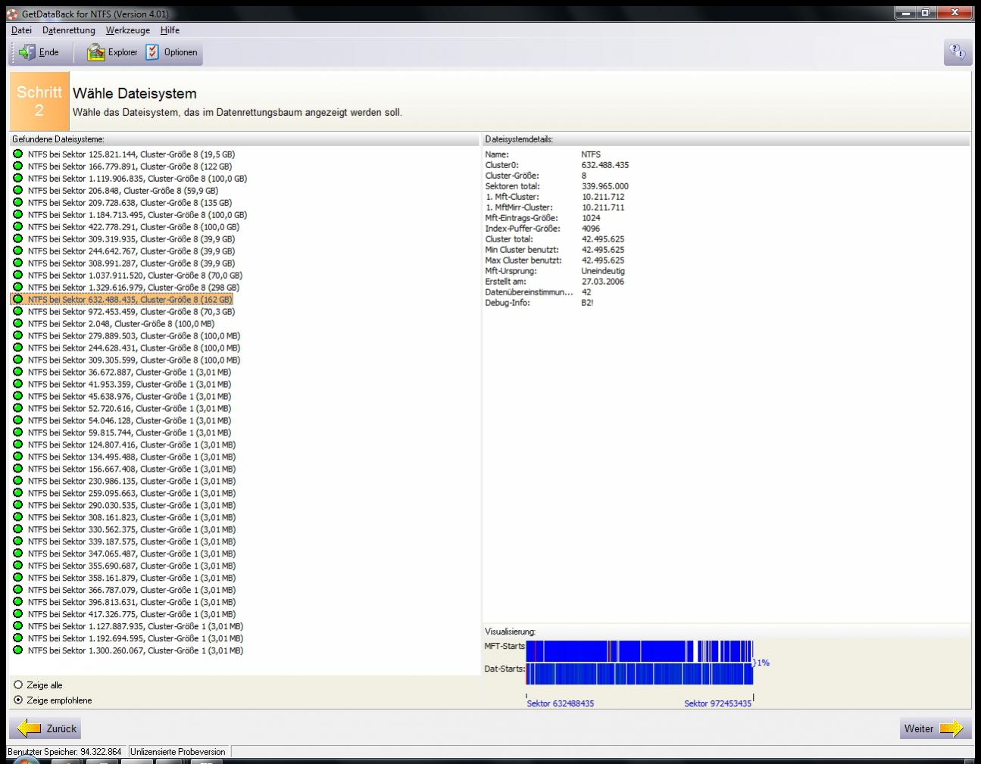The width and height of the screenshot is (981, 764).
Task: Select the 'Zeige empfohlene' radio button
Action: pyautogui.click(x=18, y=700)
